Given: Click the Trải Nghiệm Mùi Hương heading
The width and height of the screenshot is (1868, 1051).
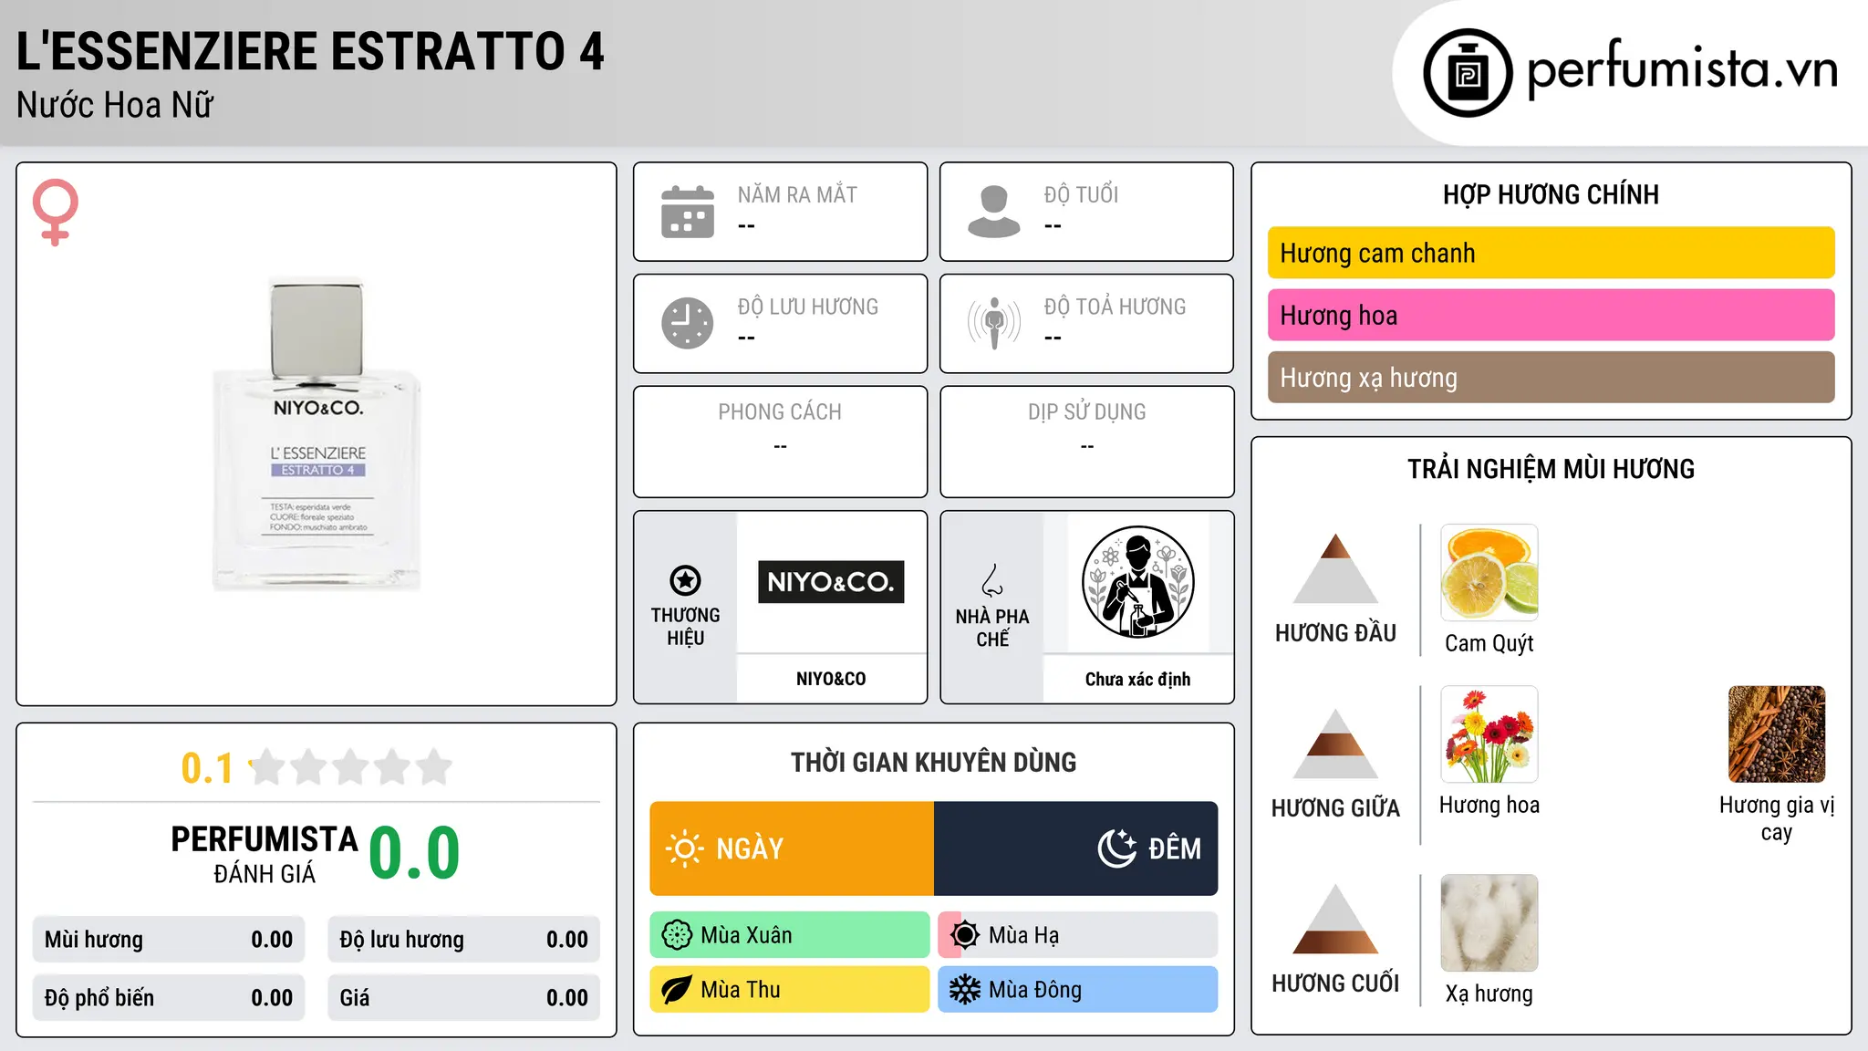Looking at the screenshot, I should (1551, 469).
